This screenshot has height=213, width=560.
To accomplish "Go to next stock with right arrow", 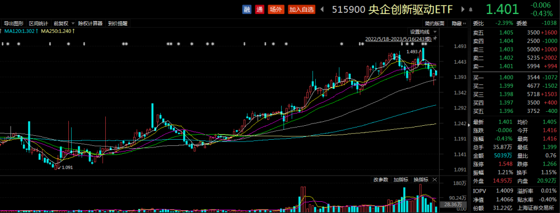I will pos(463,10).
